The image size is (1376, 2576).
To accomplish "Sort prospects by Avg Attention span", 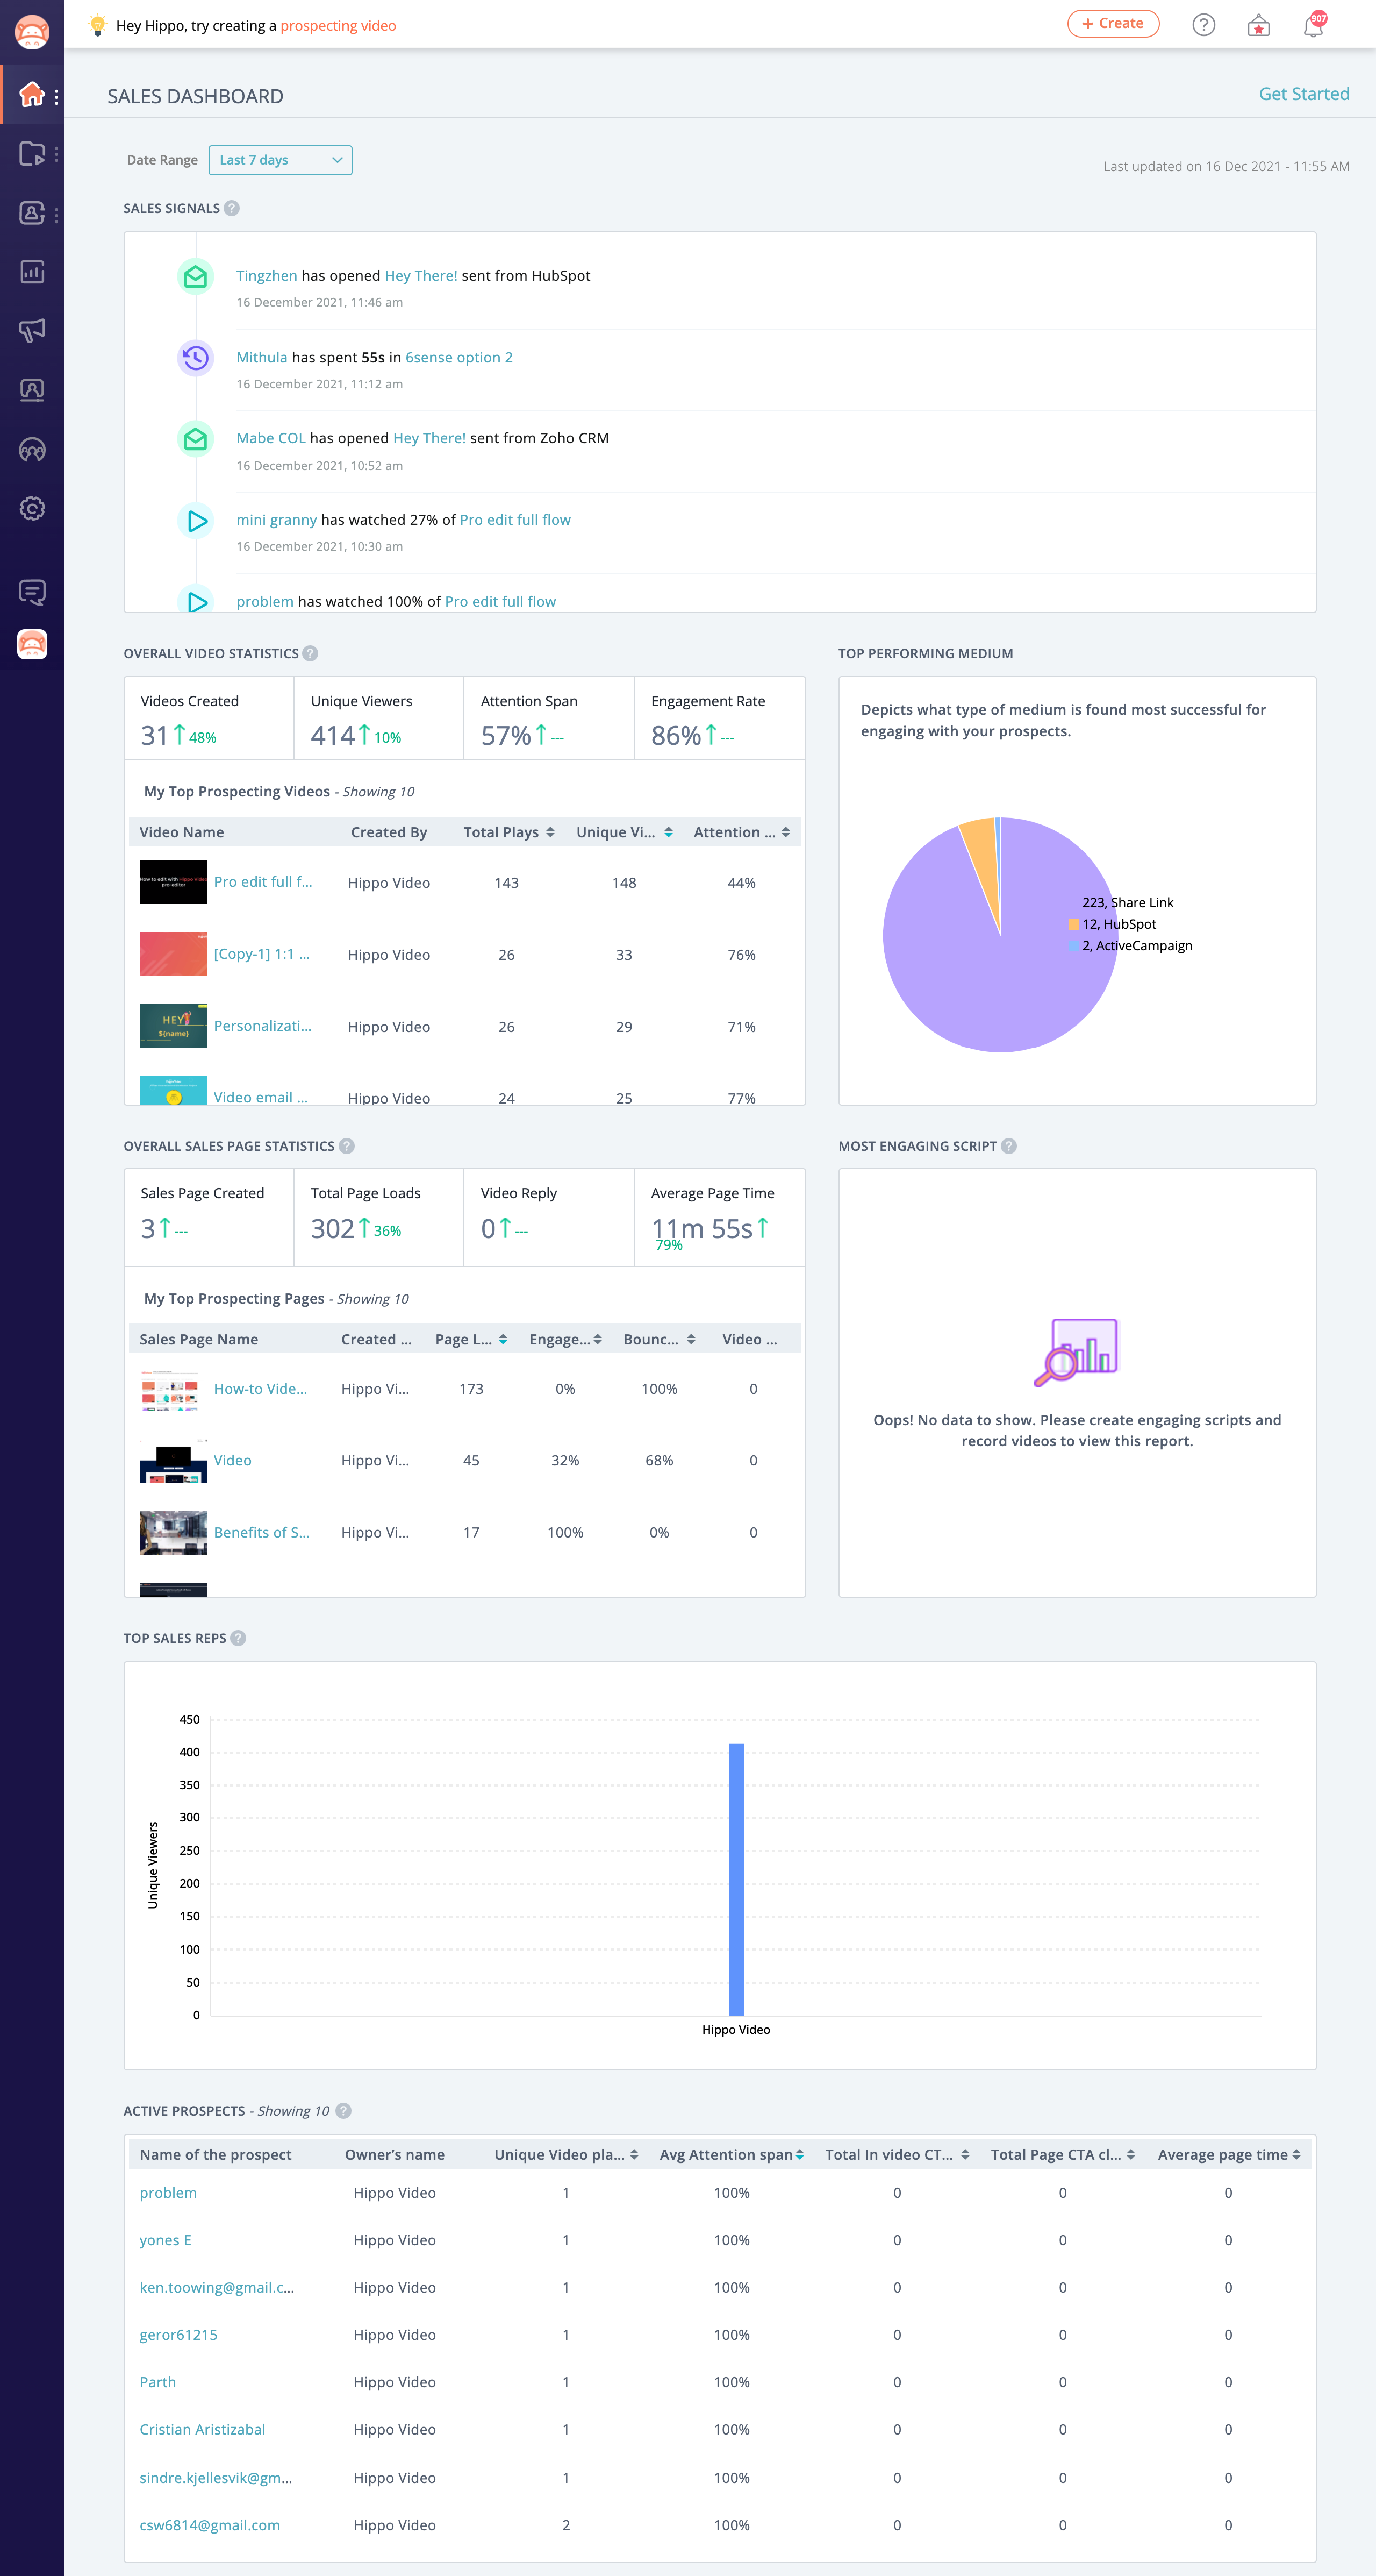I will [x=799, y=2155].
